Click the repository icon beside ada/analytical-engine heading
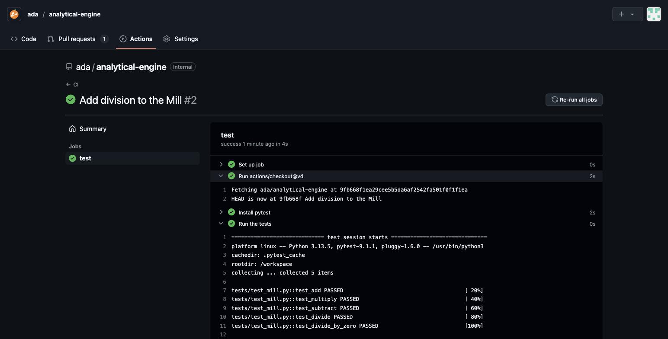Screen dimensions: 668x339 tap(69, 67)
